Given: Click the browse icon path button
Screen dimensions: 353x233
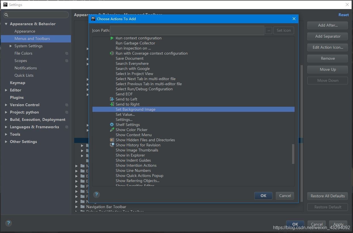Looking at the screenshot, I should (x=269, y=30).
